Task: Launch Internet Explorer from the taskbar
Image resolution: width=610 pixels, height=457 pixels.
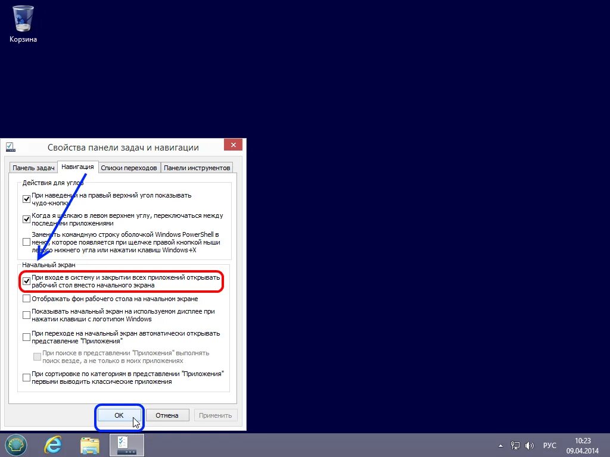Action: coord(53,445)
